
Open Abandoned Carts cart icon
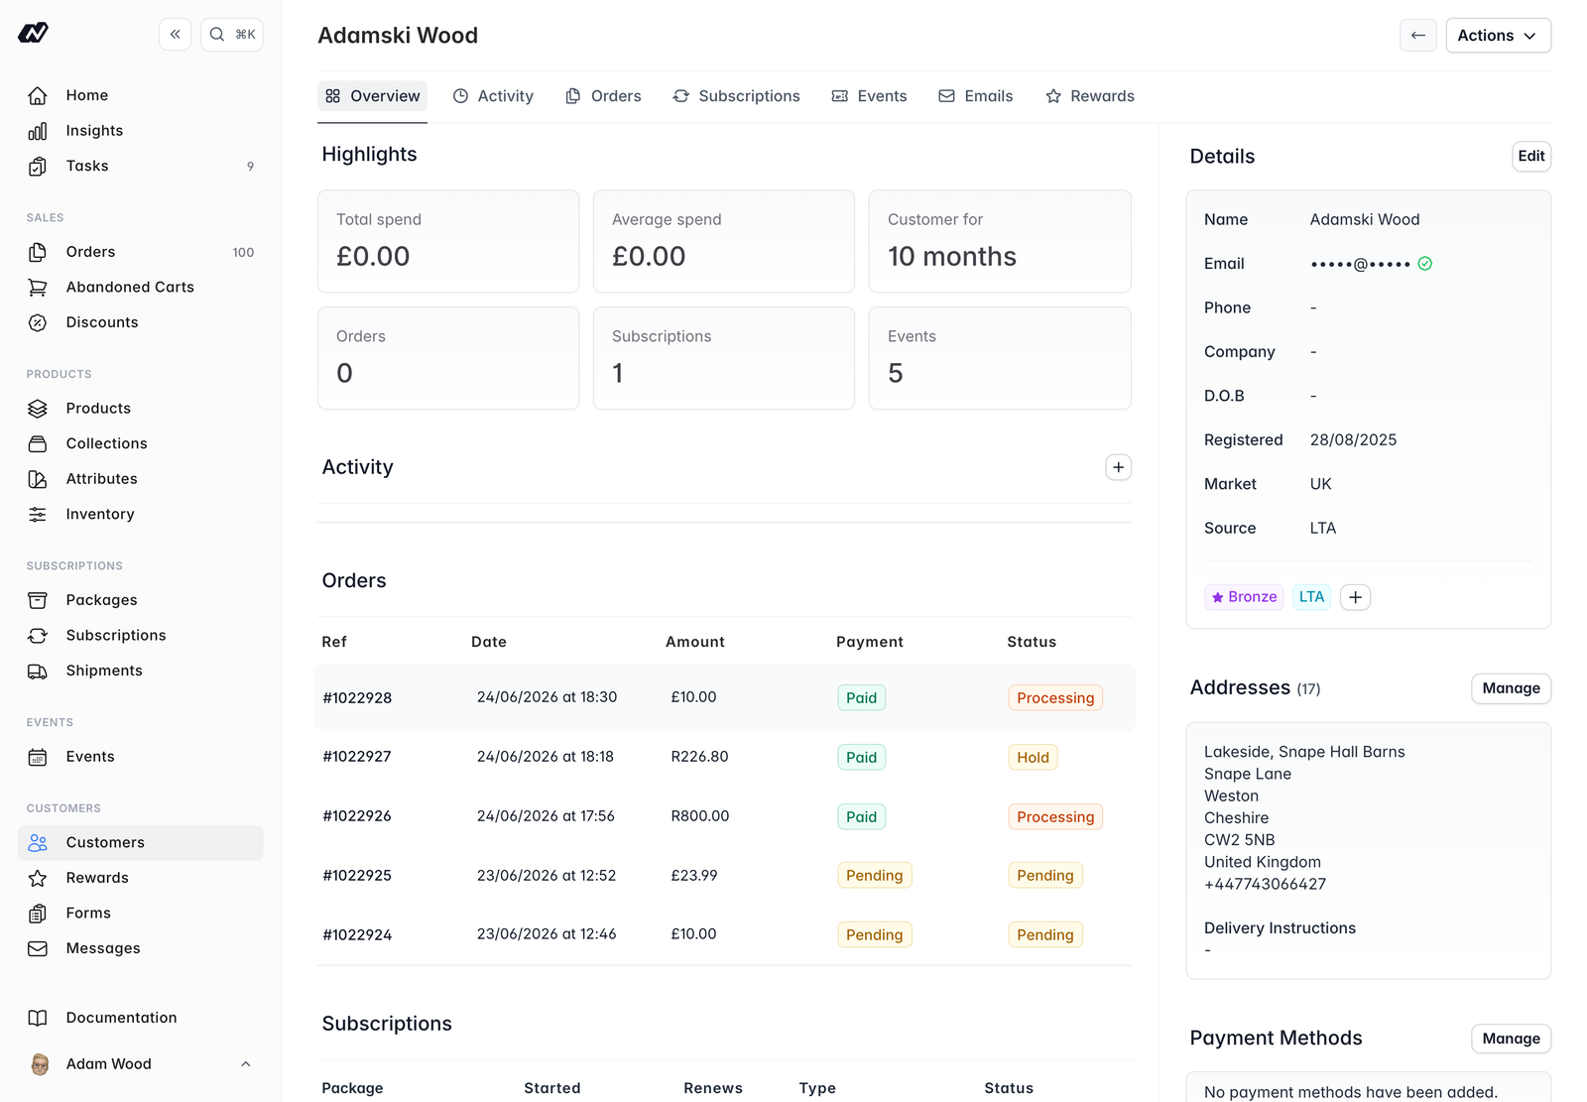pyautogui.click(x=38, y=288)
